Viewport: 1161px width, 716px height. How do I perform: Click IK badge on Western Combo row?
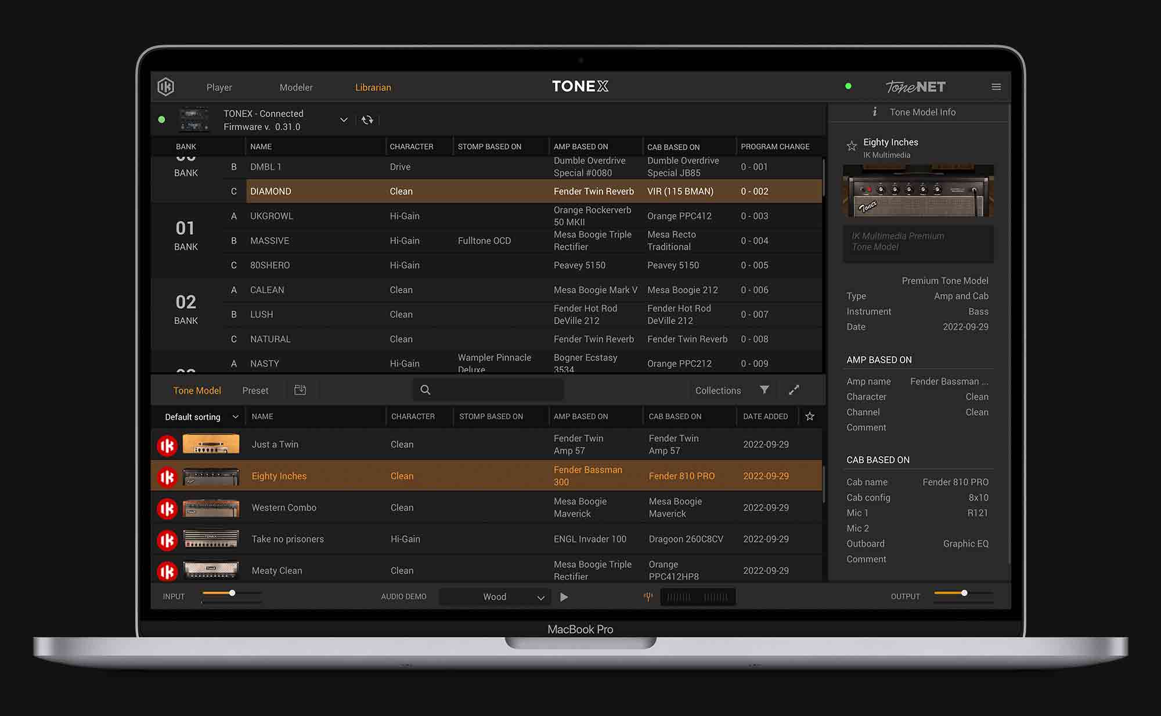click(167, 508)
